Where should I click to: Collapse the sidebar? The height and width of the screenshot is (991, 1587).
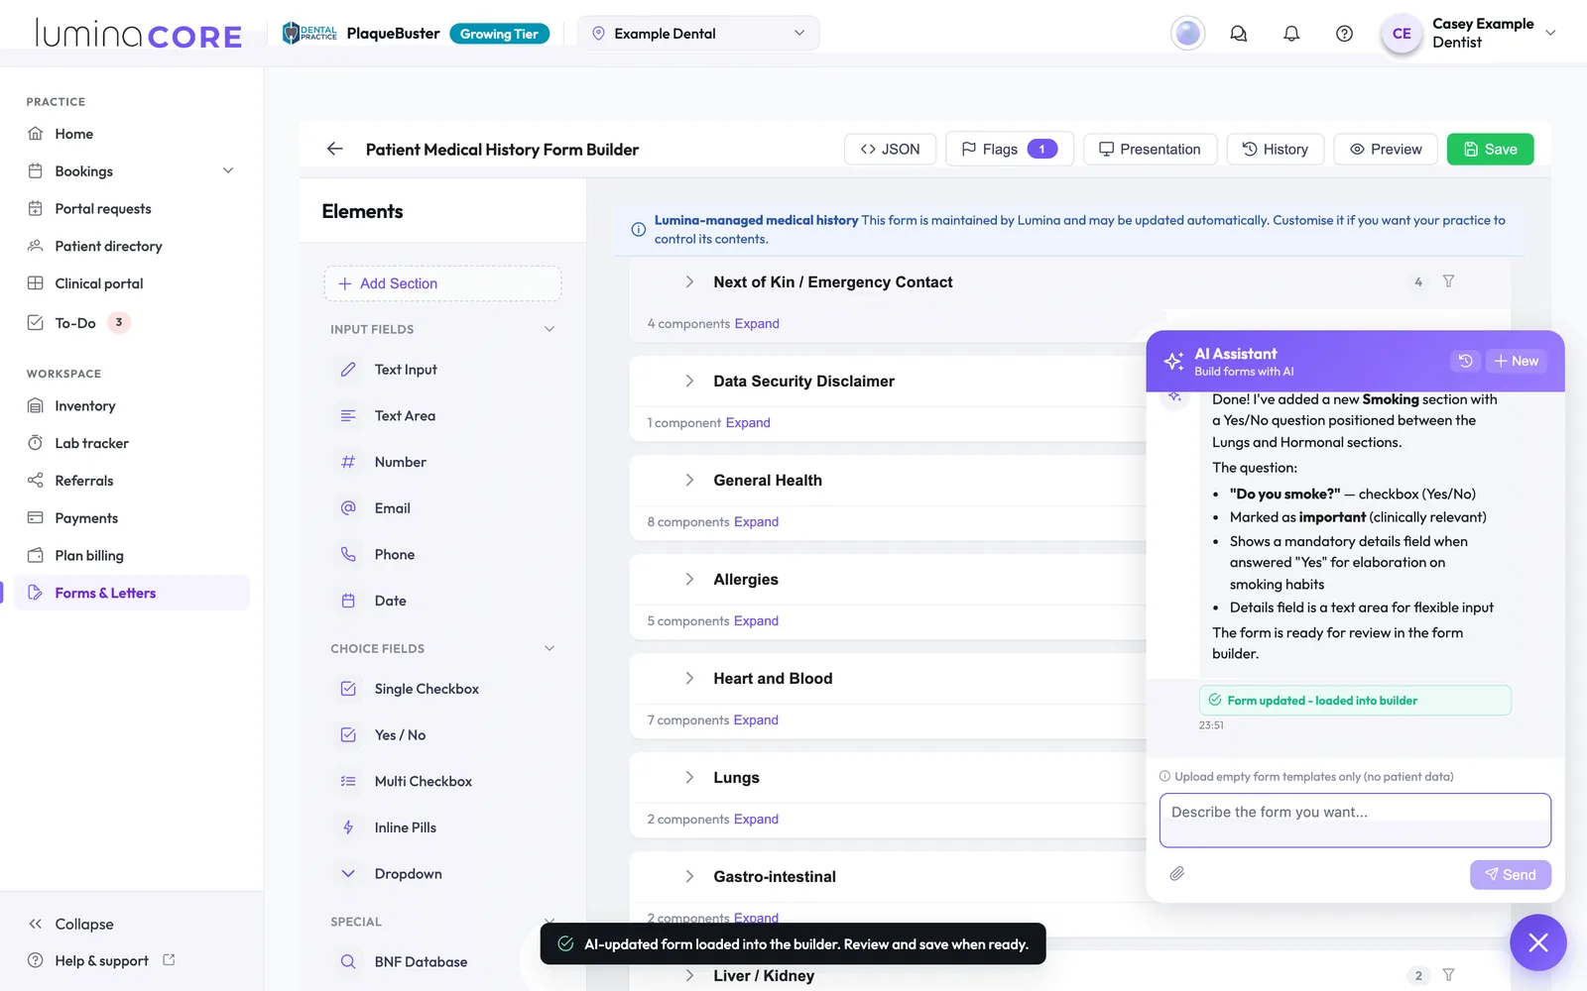[71, 924]
